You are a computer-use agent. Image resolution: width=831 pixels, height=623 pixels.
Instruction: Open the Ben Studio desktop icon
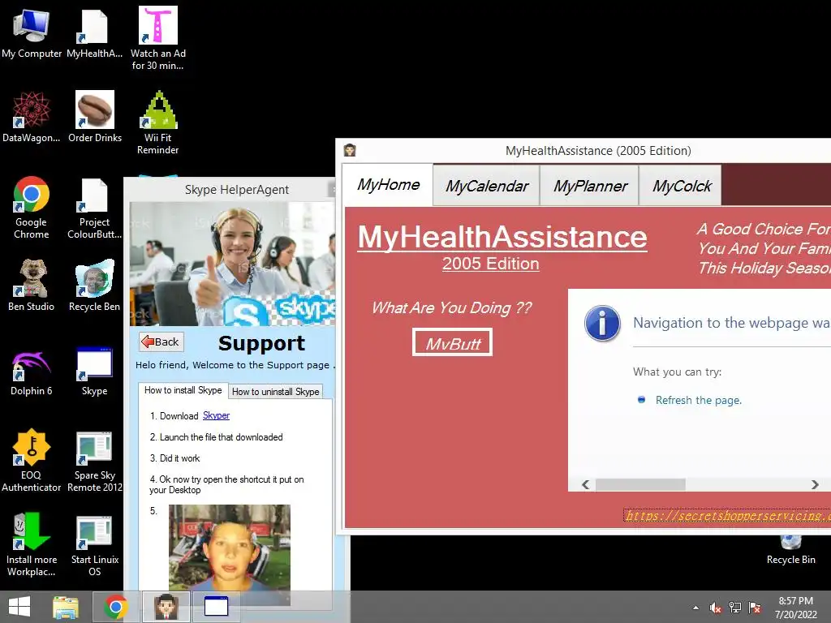coord(32,286)
